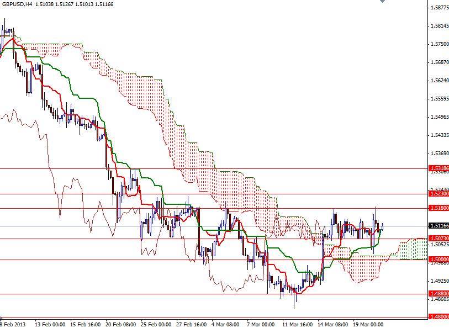Select a bullish candlestick near current price
Viewport: 449px width, 328px height.
(x=381, y=226)
